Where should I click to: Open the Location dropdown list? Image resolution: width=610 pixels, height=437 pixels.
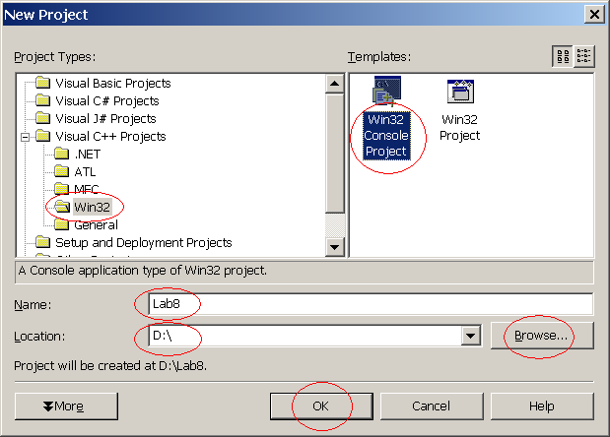pos(470,336)
